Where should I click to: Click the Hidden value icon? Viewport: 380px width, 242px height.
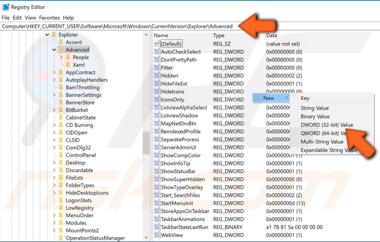157,76
